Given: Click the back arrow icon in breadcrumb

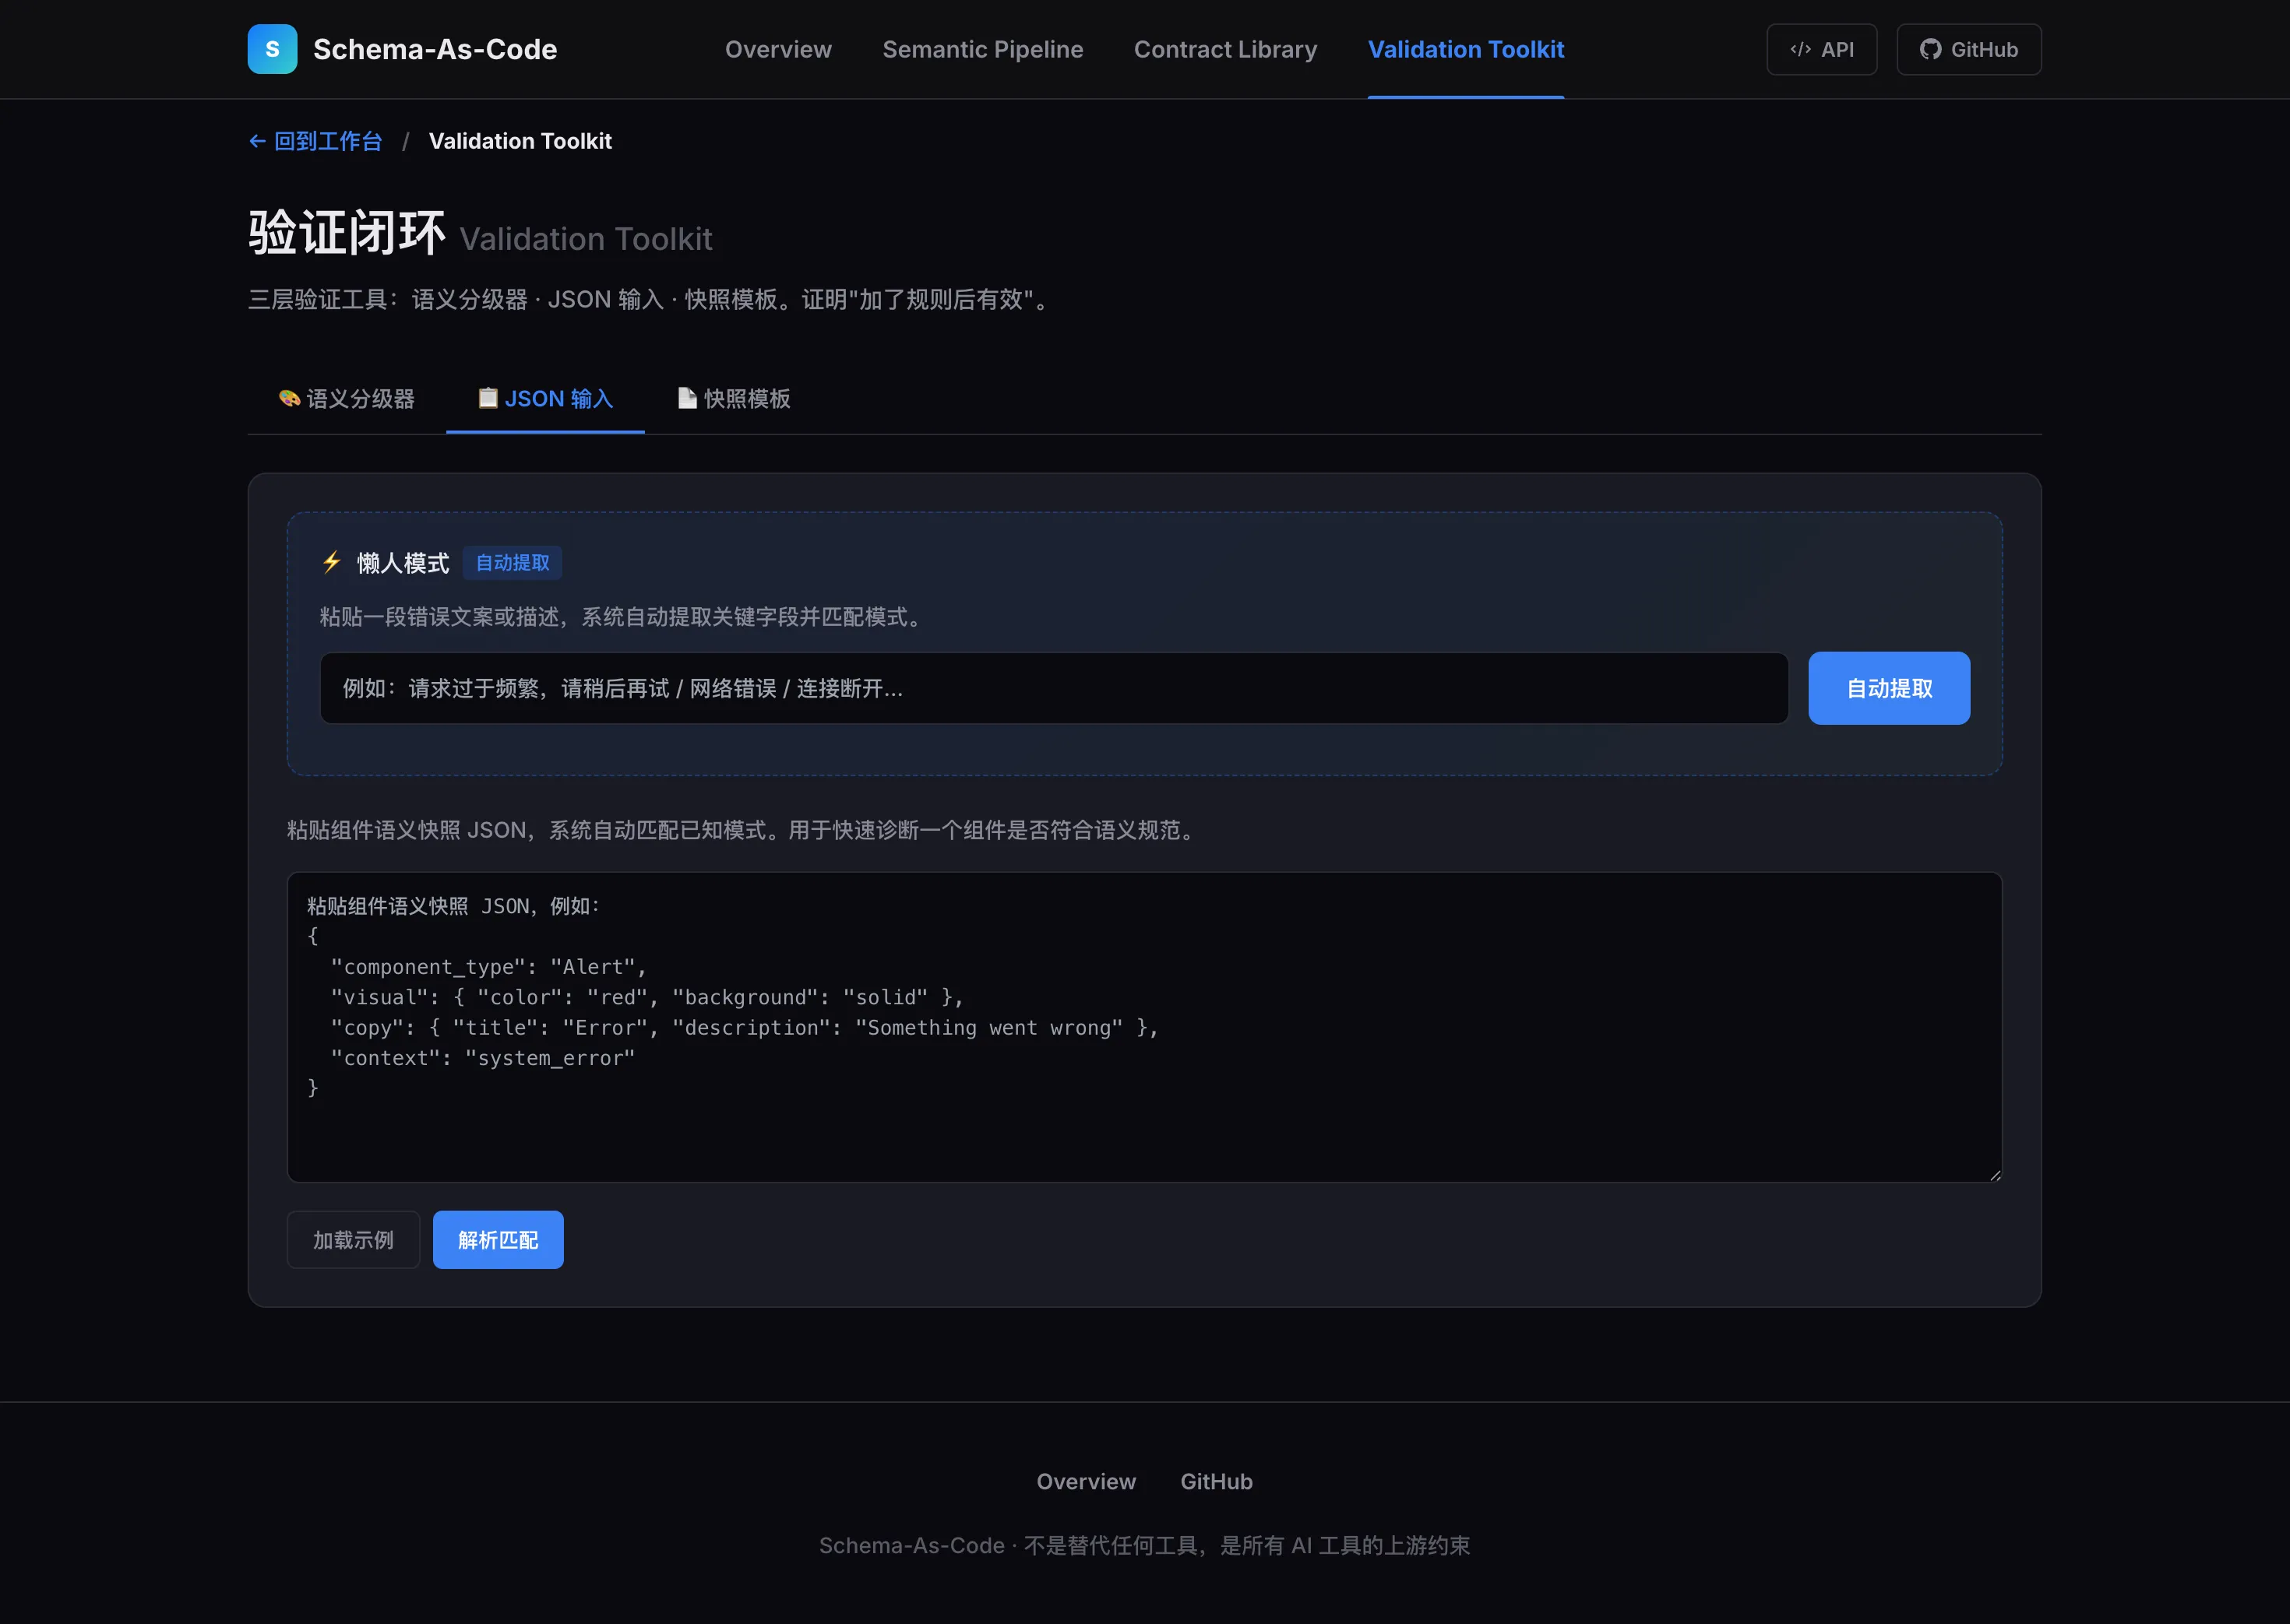Looking at the screenshot, I should [257, 142].
